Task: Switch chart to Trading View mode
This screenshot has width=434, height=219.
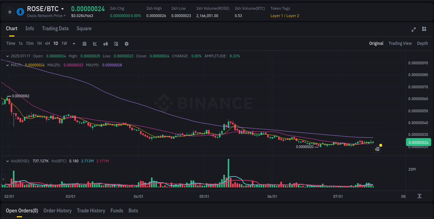Action: pos(400,43)
